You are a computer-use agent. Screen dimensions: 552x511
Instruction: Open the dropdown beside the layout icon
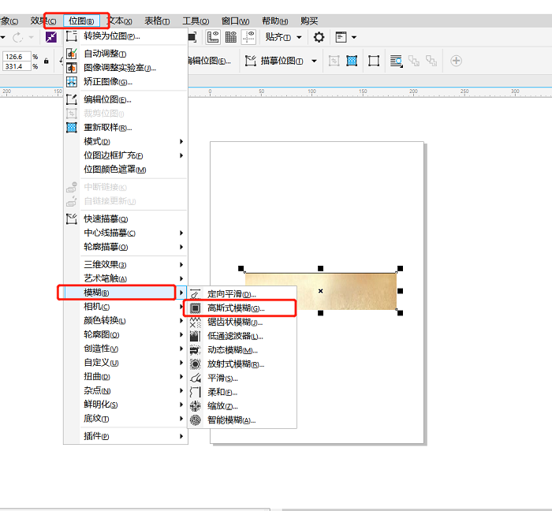point(354,37)
